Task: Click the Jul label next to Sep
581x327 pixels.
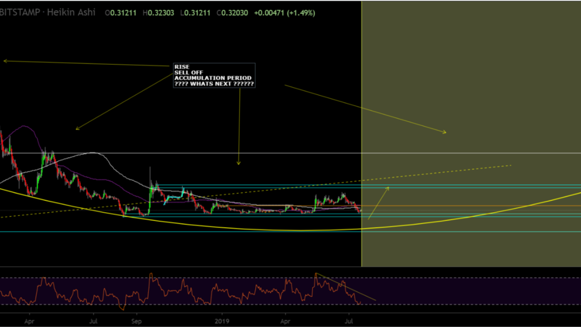Action: (x=93, y=321)
